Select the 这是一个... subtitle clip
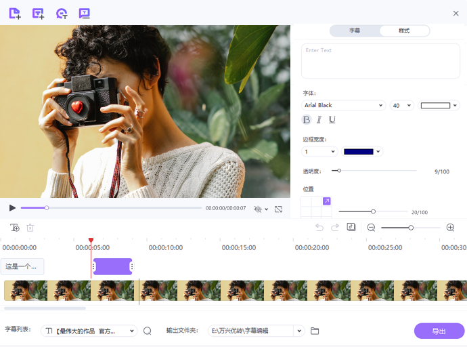467x347 pixels. (22, 266)
